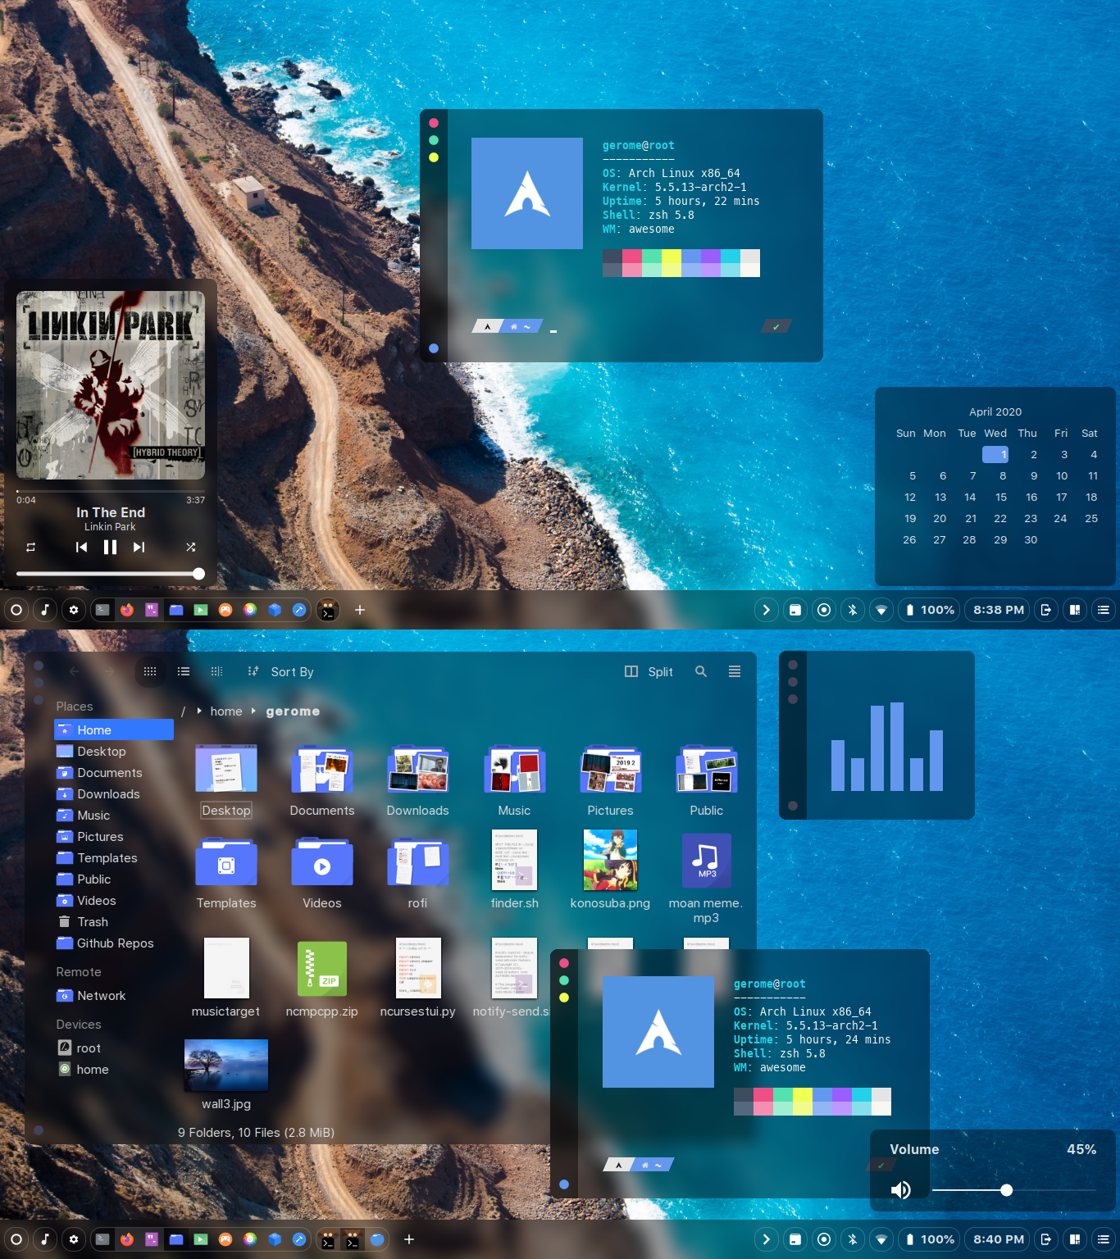1120x1259 pixels.
Task: Click logout icon next to 8:40 PM clock
Action: tap(1045, 1239)
